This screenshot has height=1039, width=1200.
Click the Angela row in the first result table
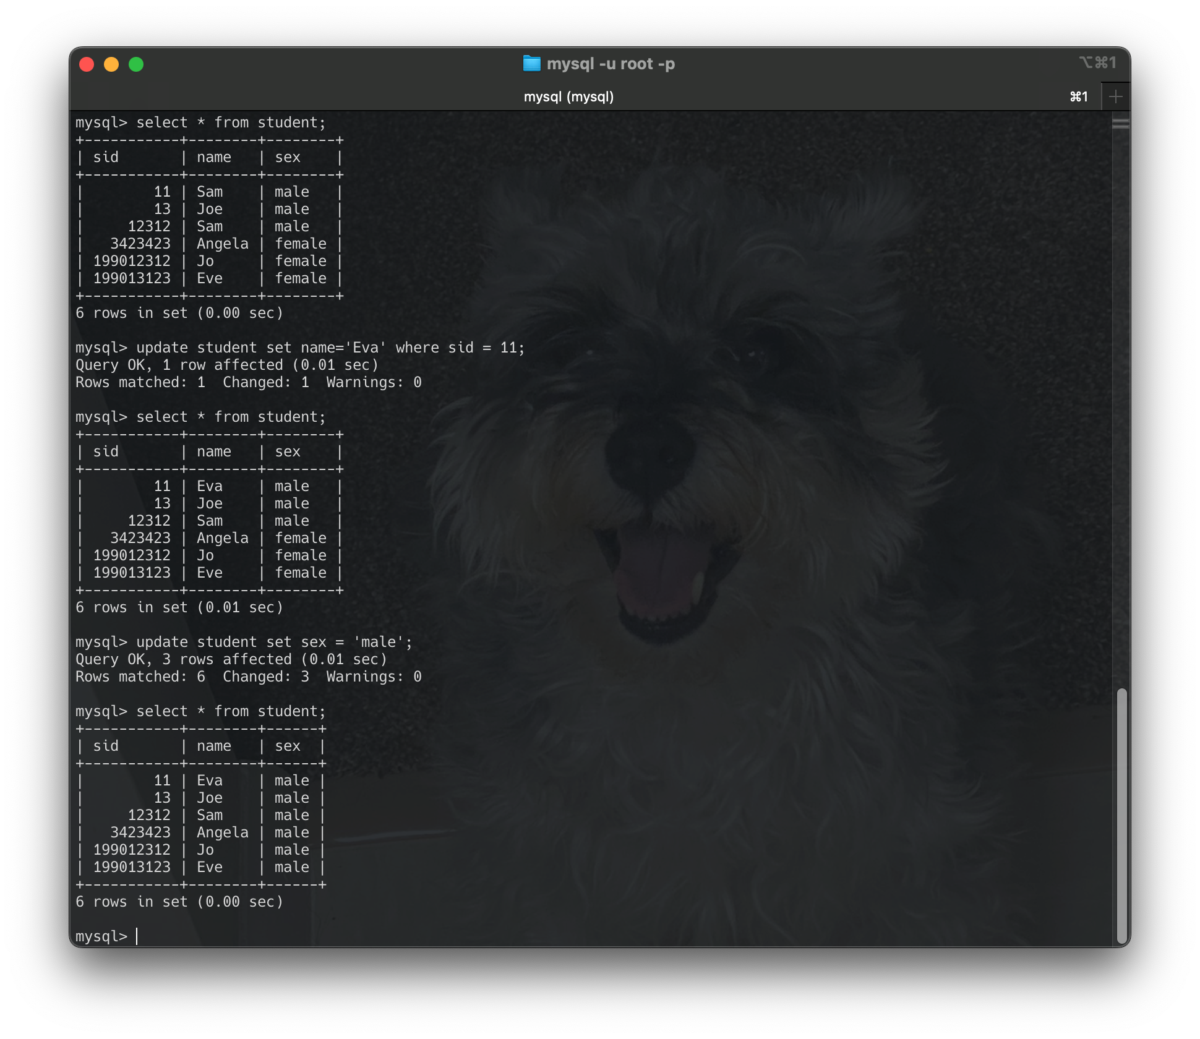[x=210, y=243]
